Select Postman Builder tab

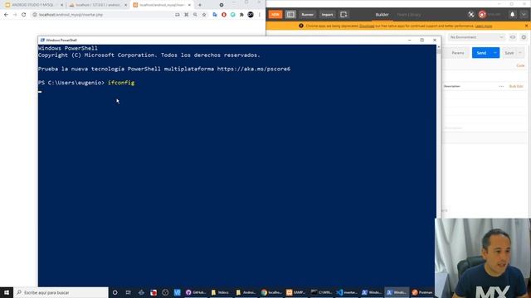click(382, 15)
